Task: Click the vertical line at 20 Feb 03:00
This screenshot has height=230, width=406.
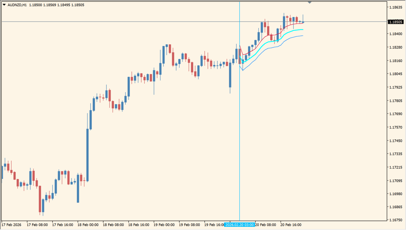Action: [x=240, y=127]
